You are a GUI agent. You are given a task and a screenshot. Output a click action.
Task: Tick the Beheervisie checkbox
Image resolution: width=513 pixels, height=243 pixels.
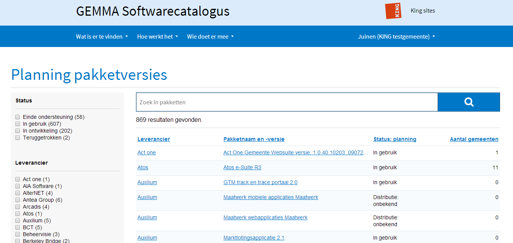pos(18,234)
